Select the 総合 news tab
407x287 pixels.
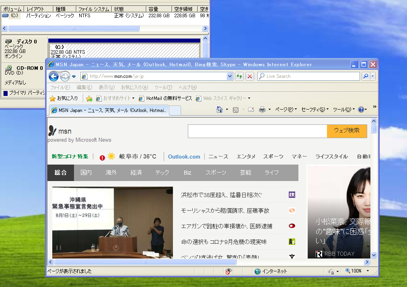(x=61, y=173)
